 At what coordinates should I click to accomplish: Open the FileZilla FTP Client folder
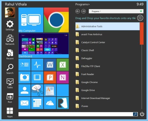pyautogui.click(x=107, y=66)
